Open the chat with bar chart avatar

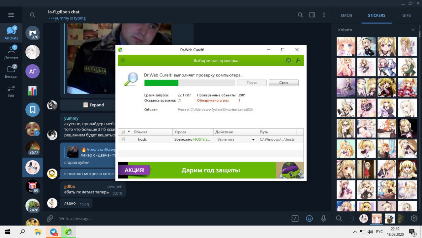coord(33,91)
